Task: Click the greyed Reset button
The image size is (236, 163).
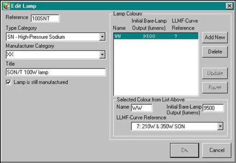Action: [215, 88]
